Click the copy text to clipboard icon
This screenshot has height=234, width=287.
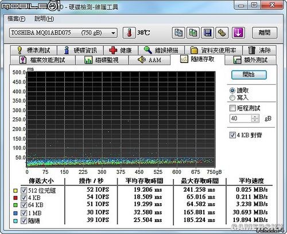pos(179,33)
